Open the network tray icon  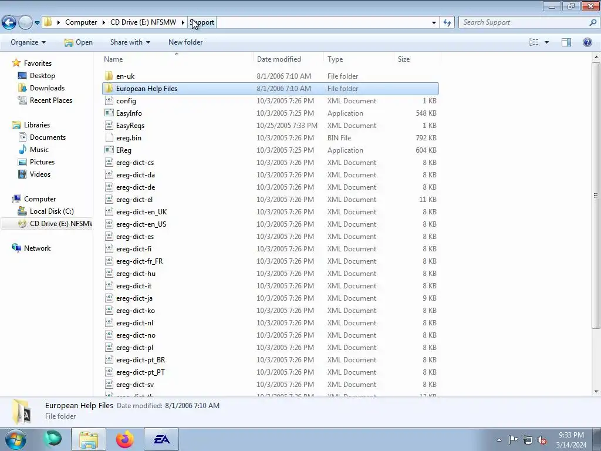coord(528,440)
